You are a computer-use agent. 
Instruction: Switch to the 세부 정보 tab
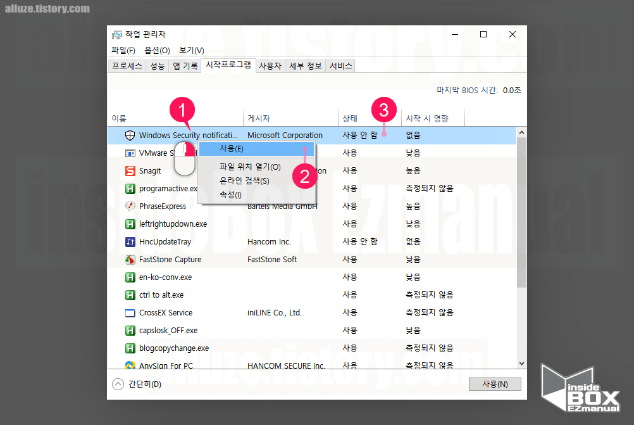coord(305,66)
